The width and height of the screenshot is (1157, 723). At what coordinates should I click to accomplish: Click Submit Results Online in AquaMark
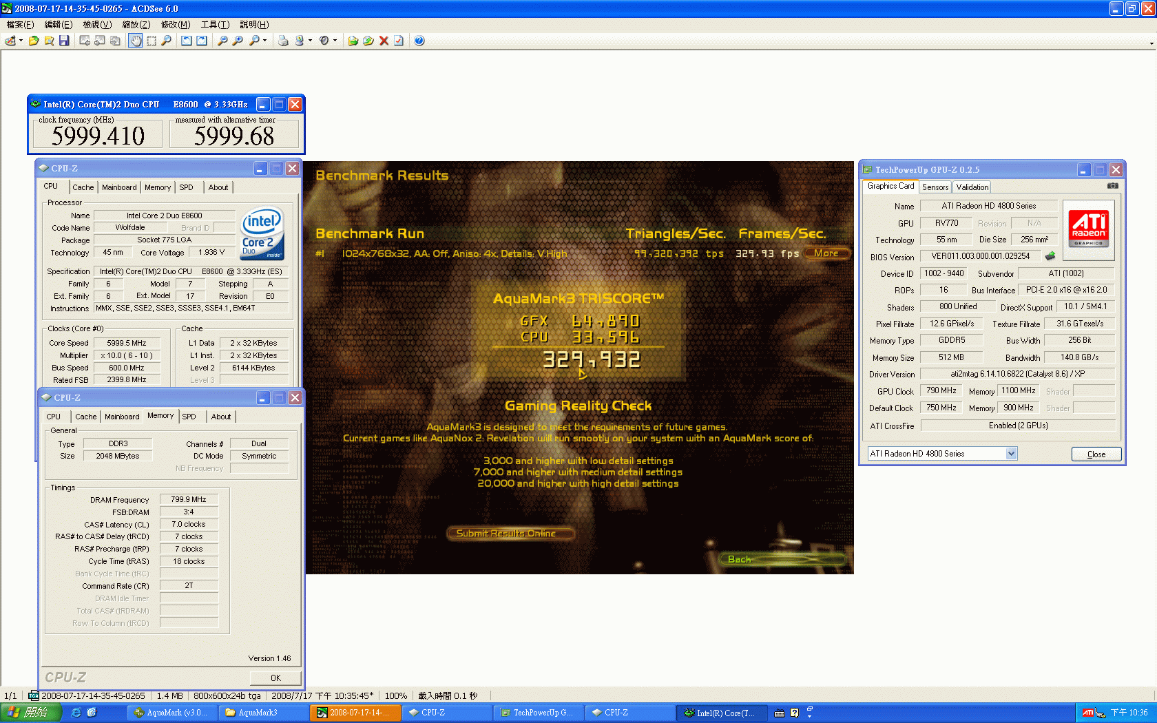click(x=506, y=533)
